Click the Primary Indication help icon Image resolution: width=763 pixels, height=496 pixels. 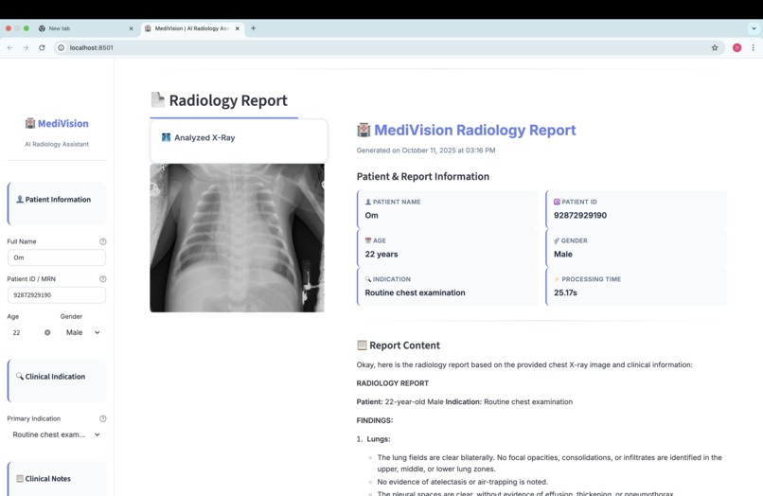click(102, 418)
